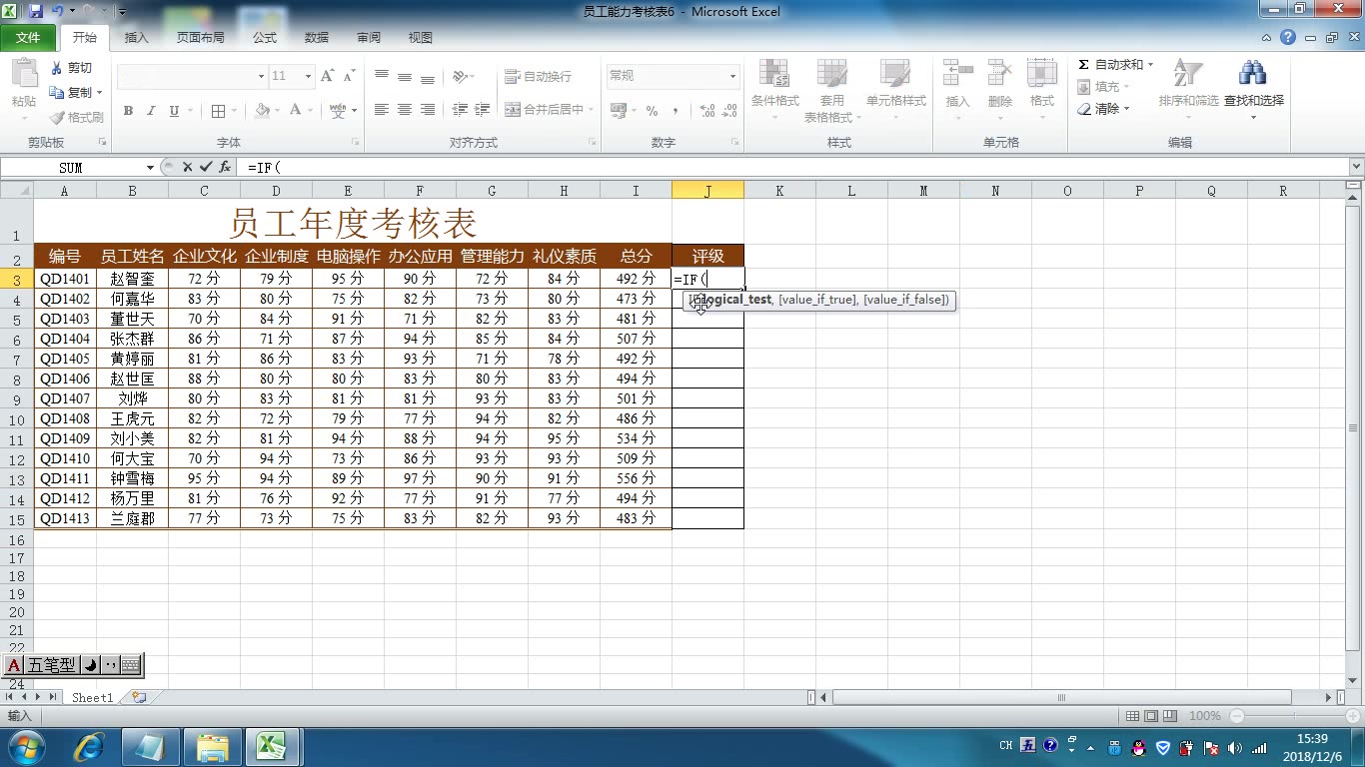Click the Insert Worksheet tab icon
This screenshot has width=1365, height=767.
coord(138,697)
